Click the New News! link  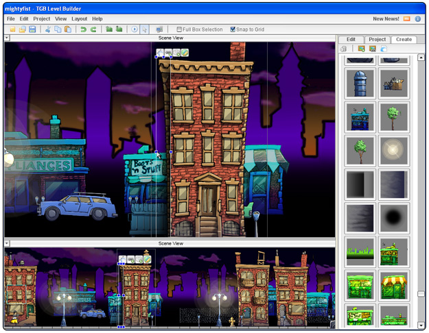point(386,19)
